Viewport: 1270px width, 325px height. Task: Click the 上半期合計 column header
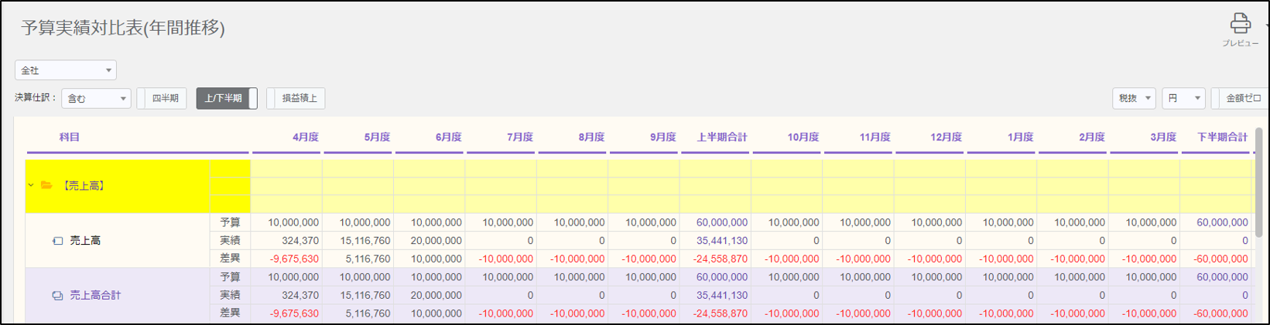coord(721,137)
